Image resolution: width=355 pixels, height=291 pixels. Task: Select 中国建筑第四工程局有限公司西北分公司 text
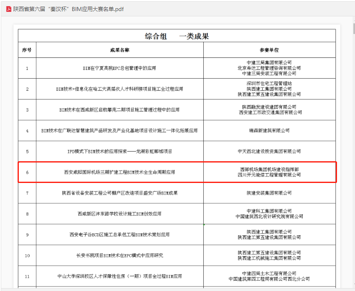pos(269,279)
